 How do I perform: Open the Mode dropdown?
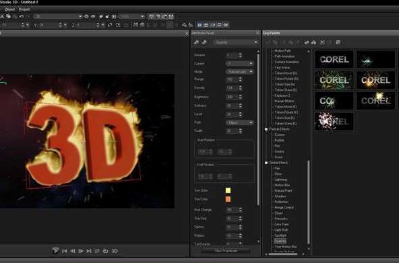[240, 72]
